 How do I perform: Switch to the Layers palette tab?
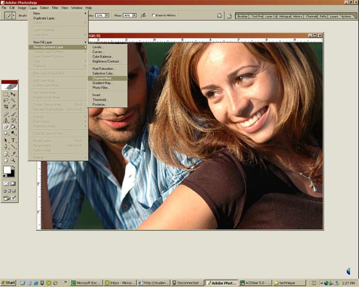334,16
